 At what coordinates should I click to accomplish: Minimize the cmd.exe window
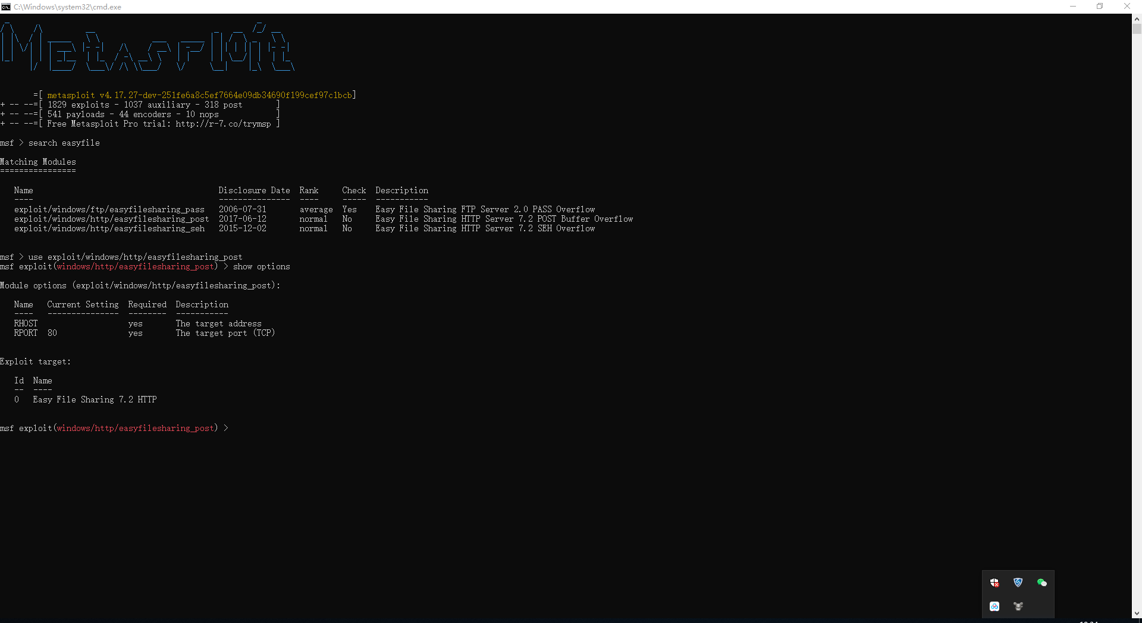(1073, 7)
